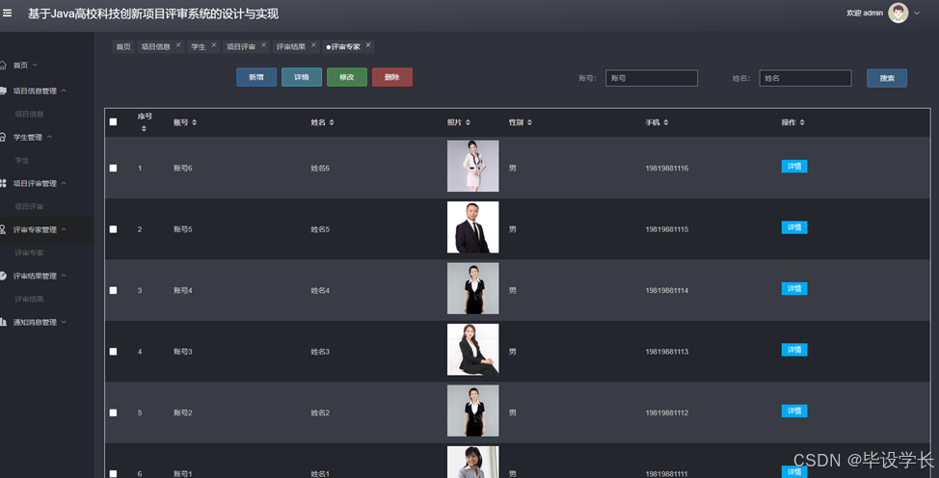The width and height of the screenshot is (939, 478).
Task: Focus the 姓名 search input field
Action: pos(805,78)
